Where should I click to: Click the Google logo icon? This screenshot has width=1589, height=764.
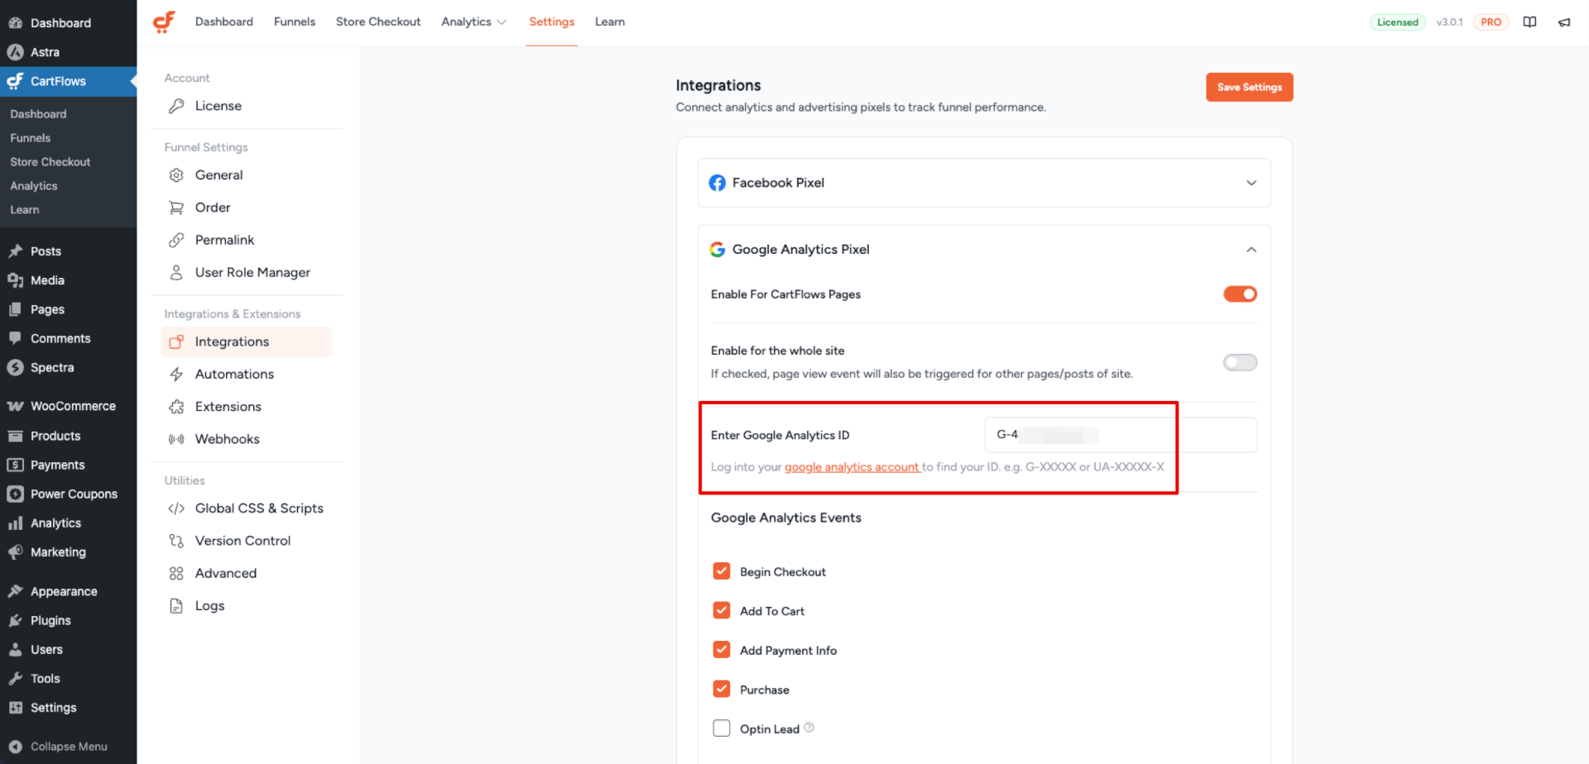718,249
